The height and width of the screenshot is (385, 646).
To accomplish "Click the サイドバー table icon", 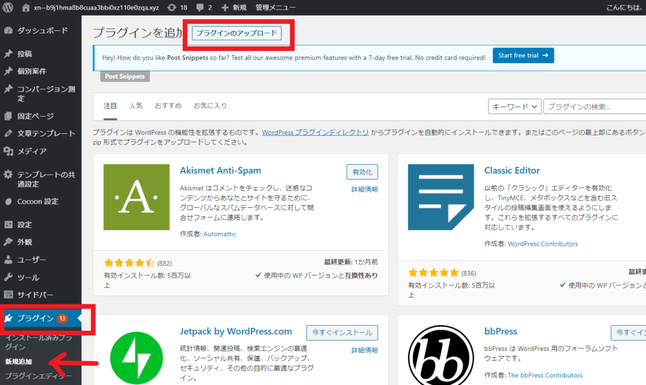I will click(x=8, y=294).
